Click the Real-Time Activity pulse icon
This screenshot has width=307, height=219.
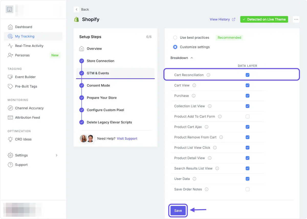click(x=10, y=46)
